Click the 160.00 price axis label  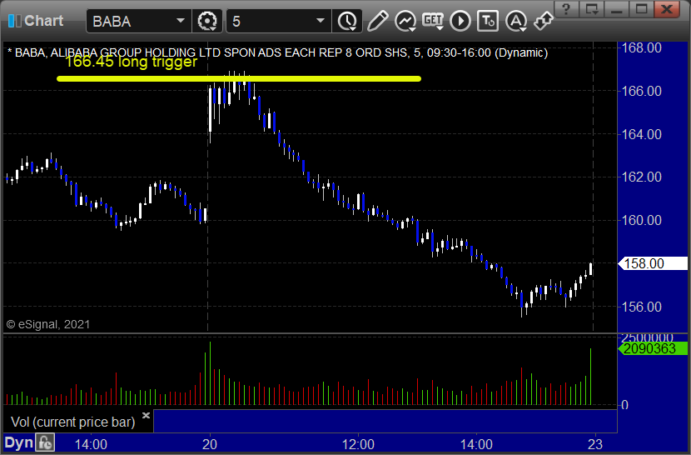[x=641, y=220]
